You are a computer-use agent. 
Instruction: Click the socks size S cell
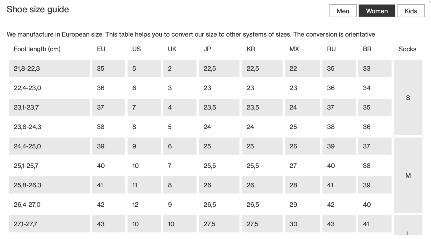pos(408,98)
